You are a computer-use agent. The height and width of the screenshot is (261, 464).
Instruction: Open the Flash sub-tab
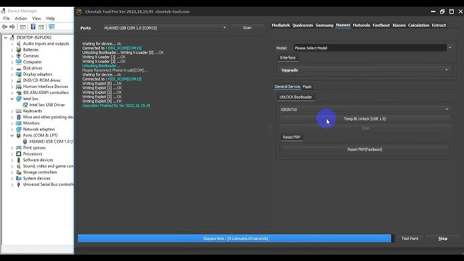pyautogui.click(x=307, y=87)
